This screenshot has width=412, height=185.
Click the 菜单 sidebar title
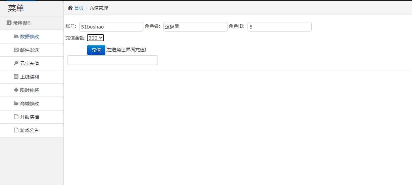16,8
